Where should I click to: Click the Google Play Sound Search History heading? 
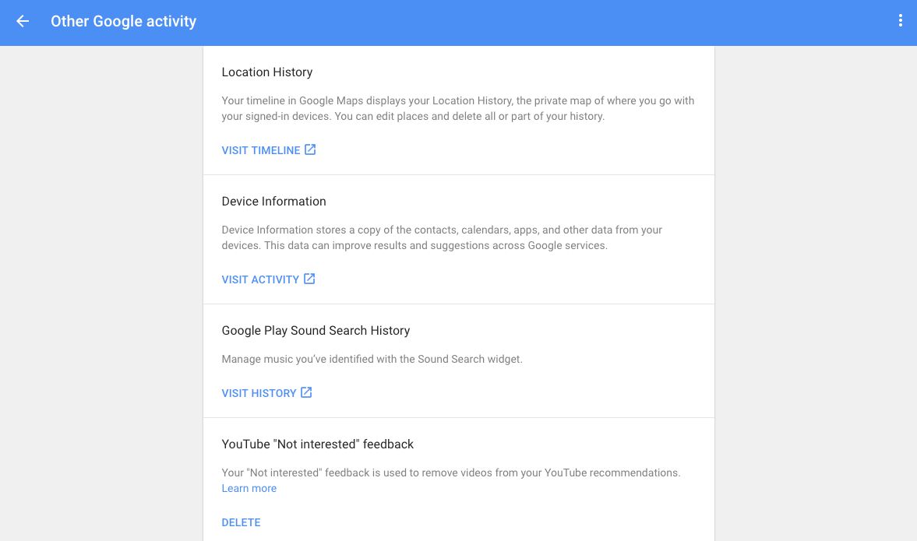pyautogui.click(x=316, y=331)
